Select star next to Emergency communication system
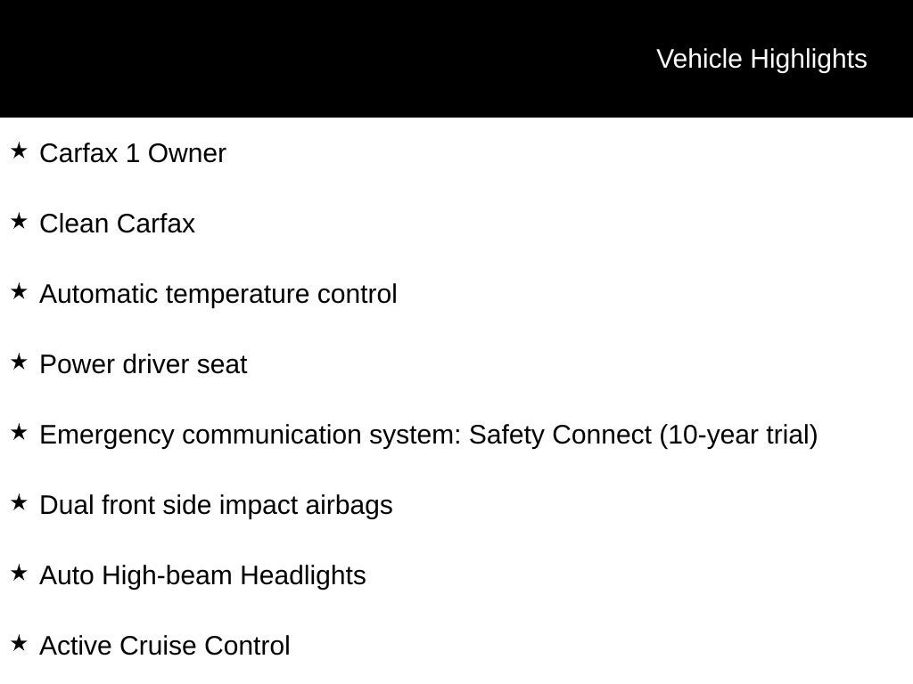 [x=19, y=433]
